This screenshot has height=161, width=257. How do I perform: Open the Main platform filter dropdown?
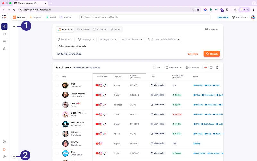coord(132,39)
